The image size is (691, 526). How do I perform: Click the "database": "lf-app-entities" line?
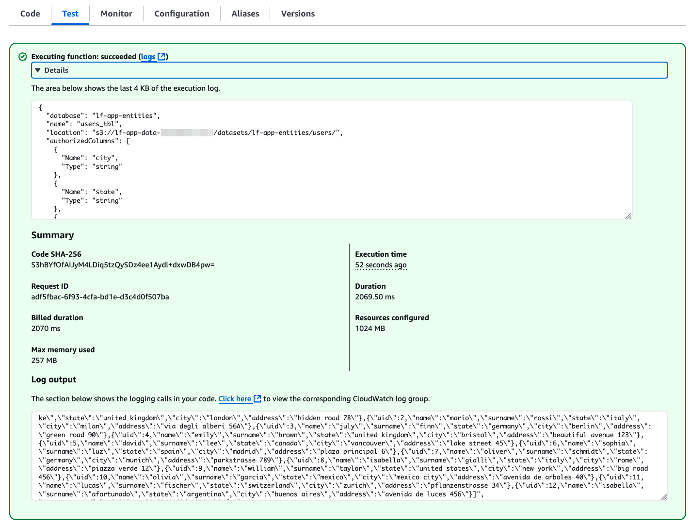[103, 115]
